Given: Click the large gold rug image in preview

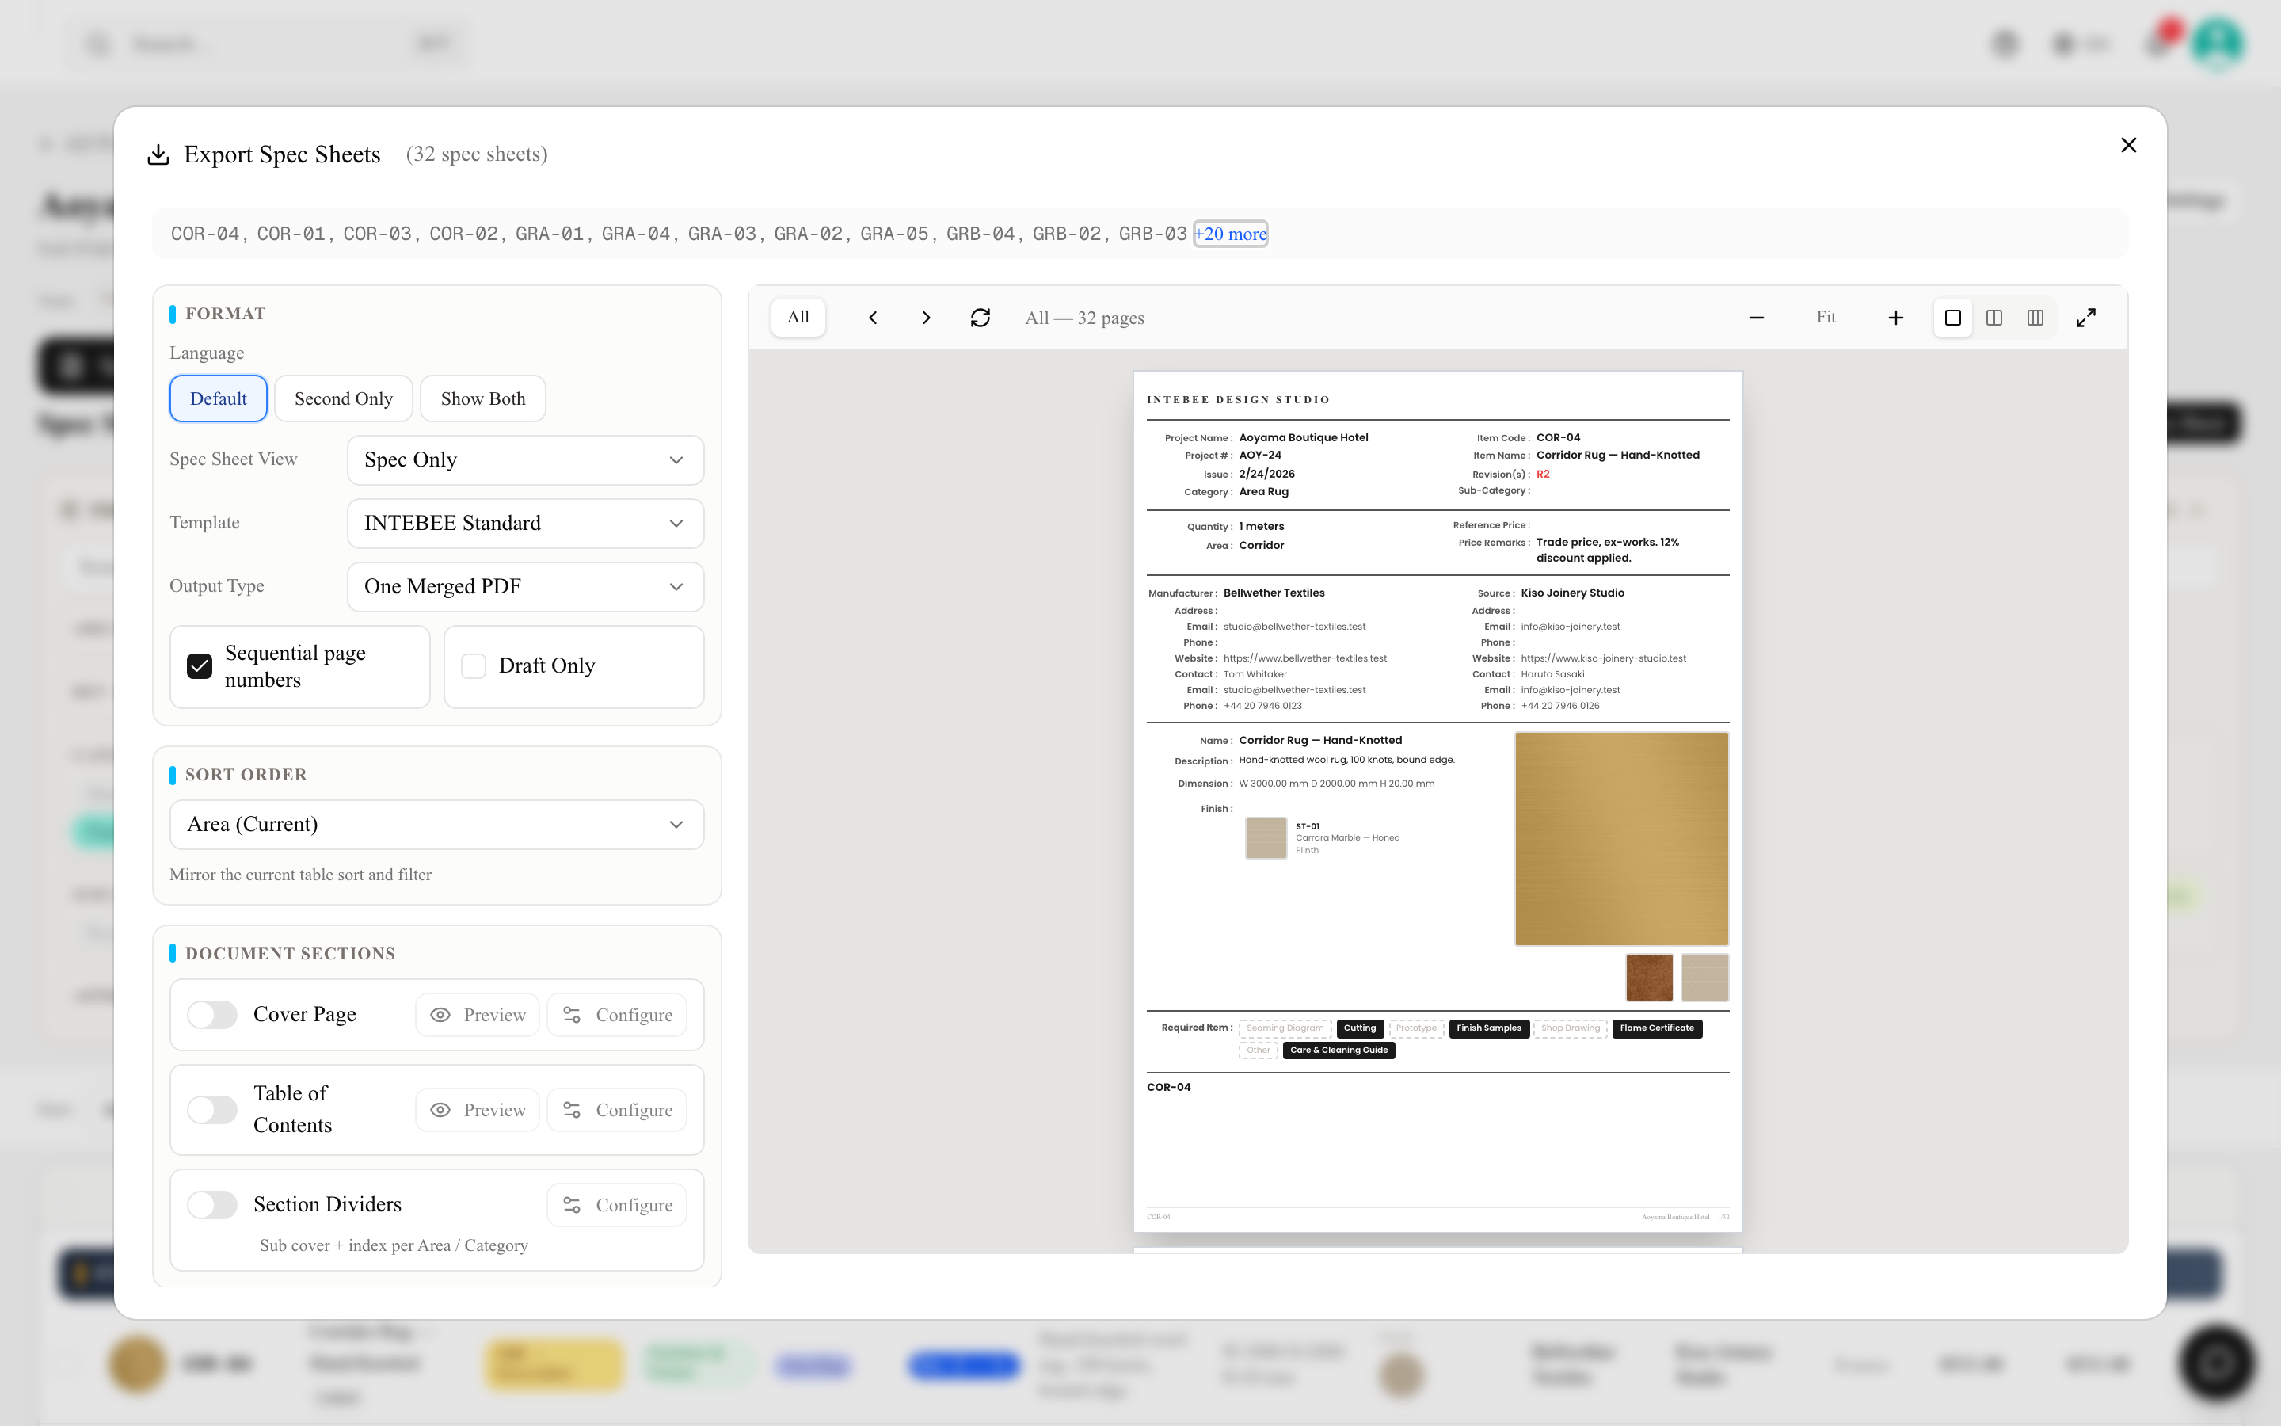Looking at the screenshot, I should coord(1621,838).
